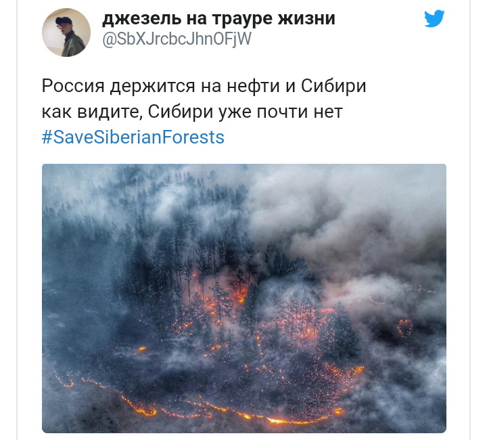
Task: Click the word Россия in the tweet
Action: point(73,86)
